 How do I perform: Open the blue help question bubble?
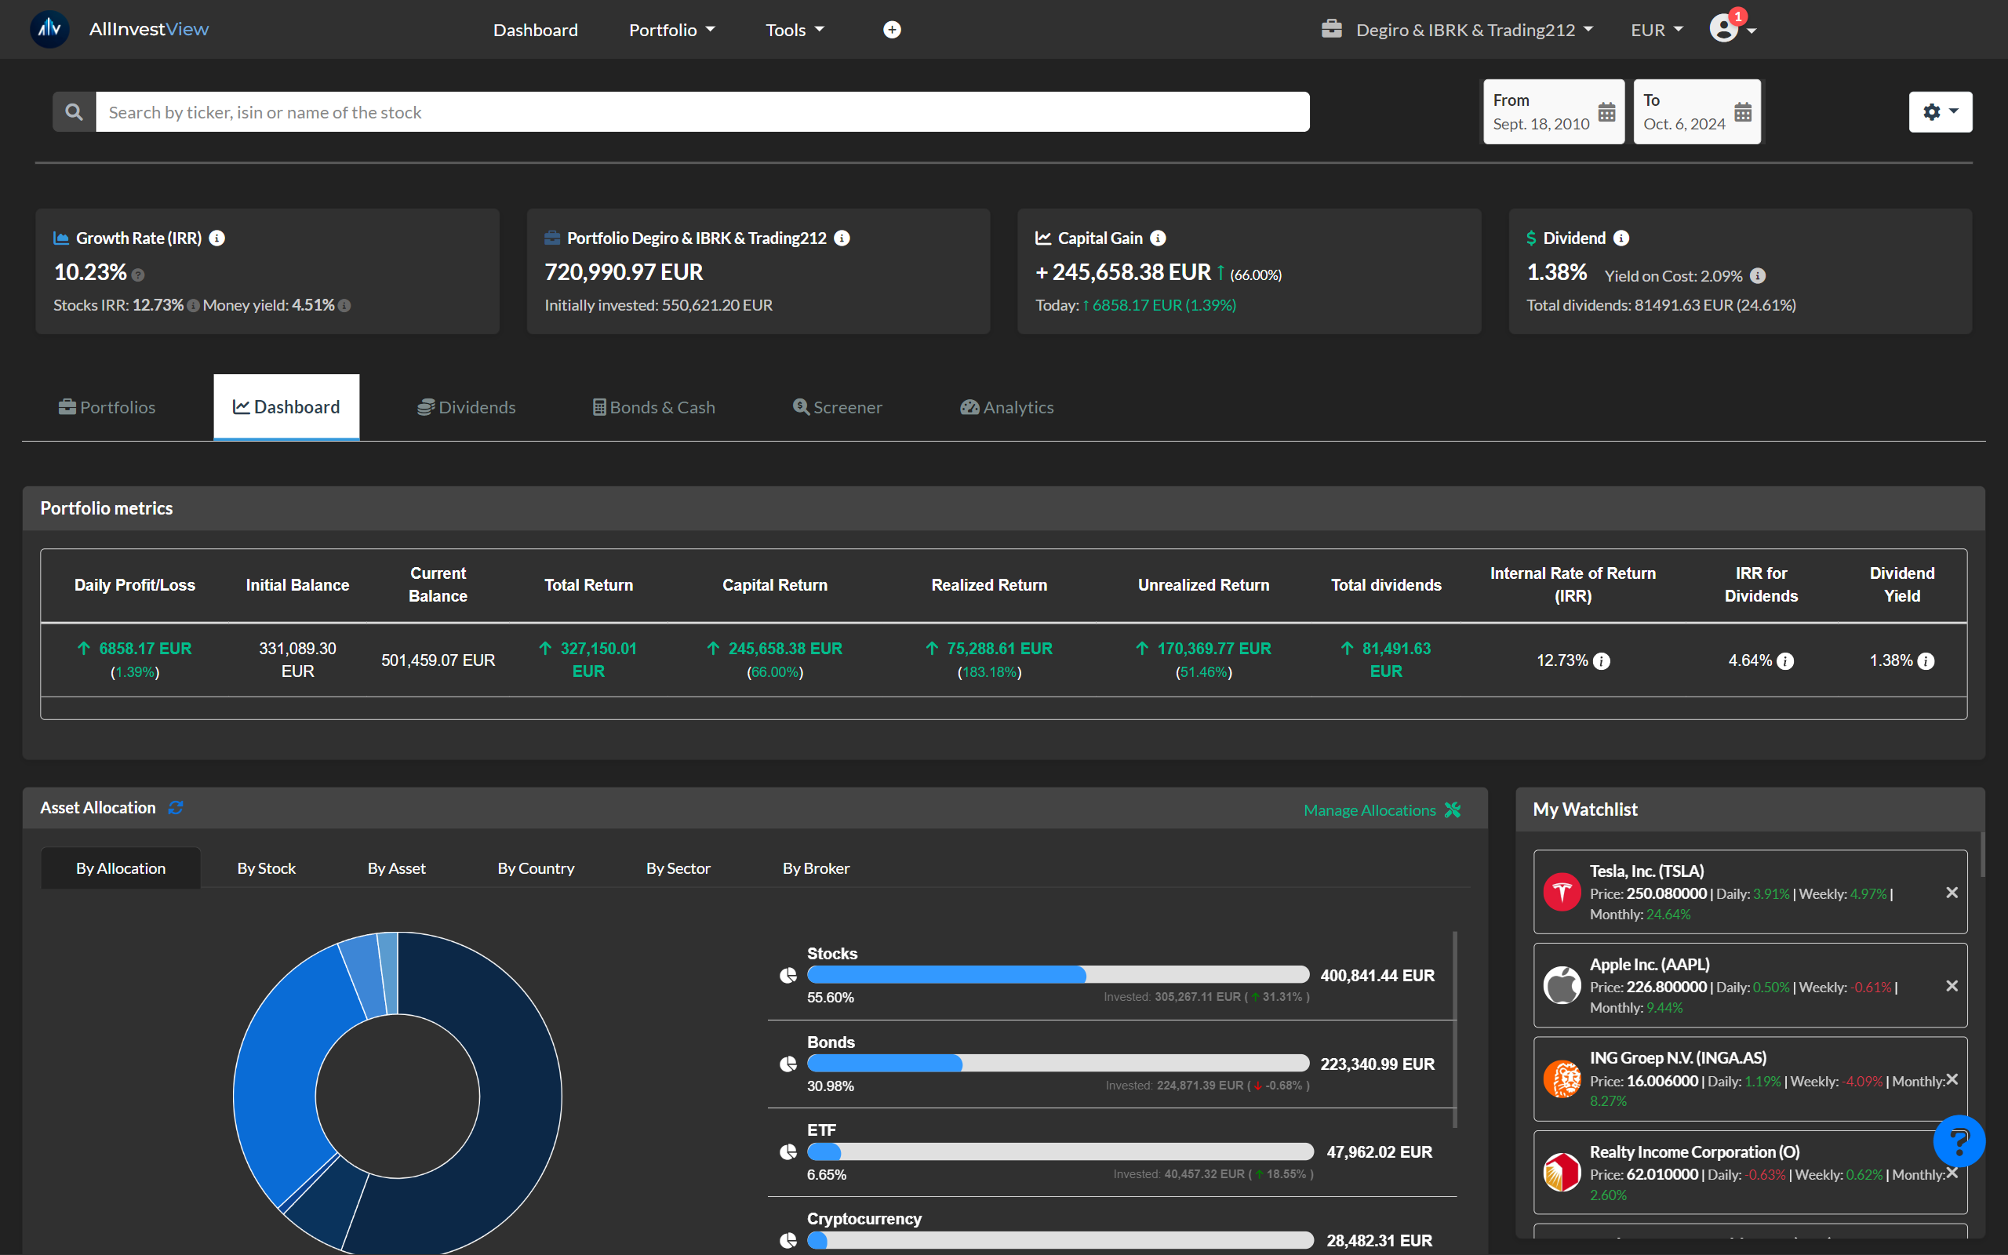1959,1141
